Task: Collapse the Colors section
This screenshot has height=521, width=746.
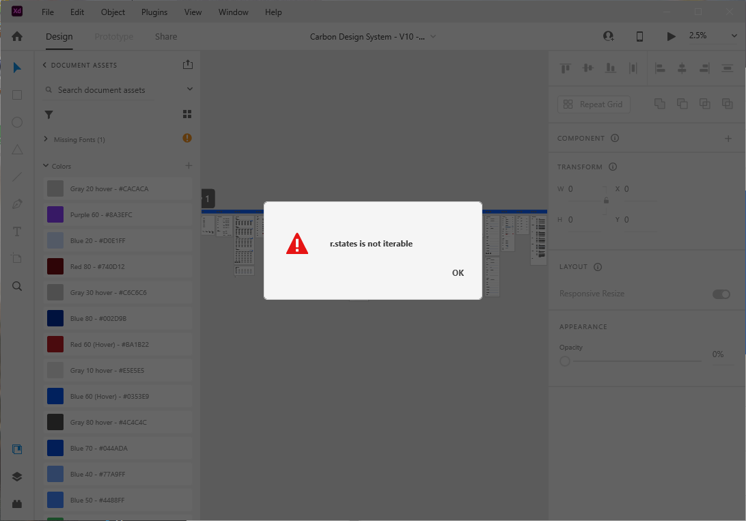Action: (46, 166)
